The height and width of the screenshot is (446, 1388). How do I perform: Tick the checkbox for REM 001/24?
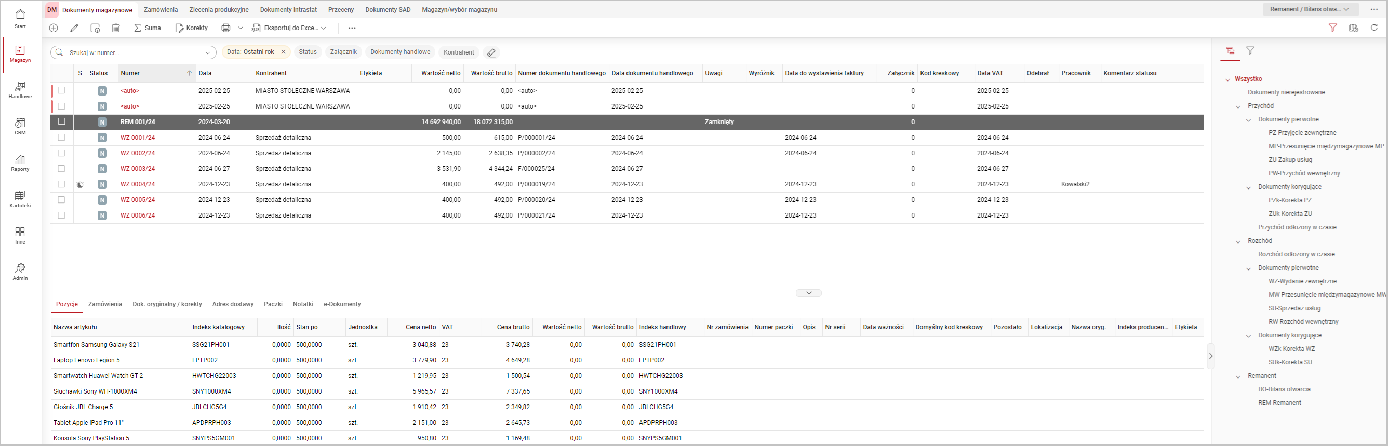61,121
